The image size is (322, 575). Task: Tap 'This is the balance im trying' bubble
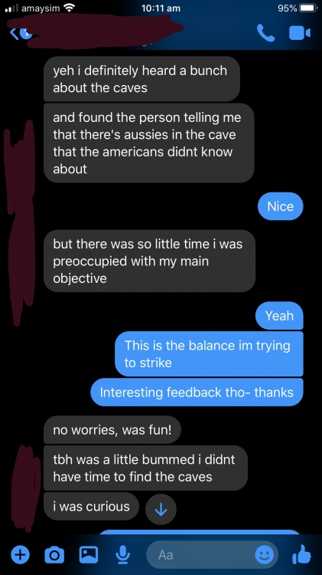(x=209, y=354)
